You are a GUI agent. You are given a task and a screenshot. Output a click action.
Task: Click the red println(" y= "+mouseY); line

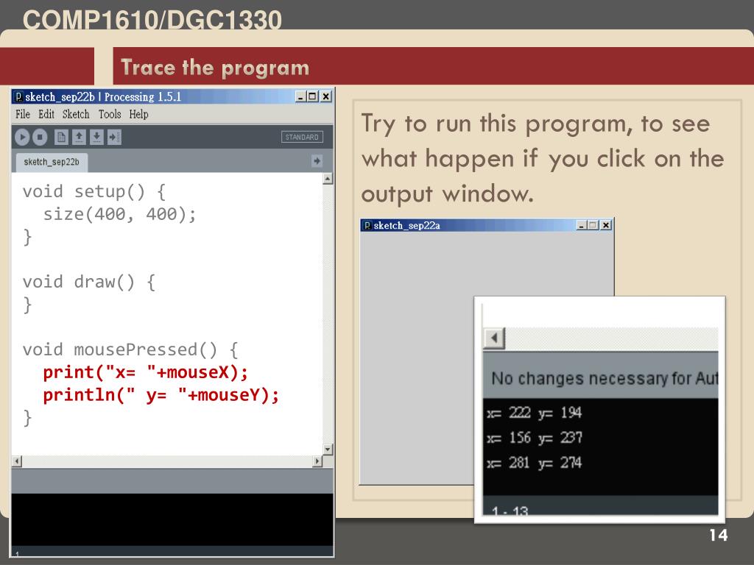click(161, 395)
